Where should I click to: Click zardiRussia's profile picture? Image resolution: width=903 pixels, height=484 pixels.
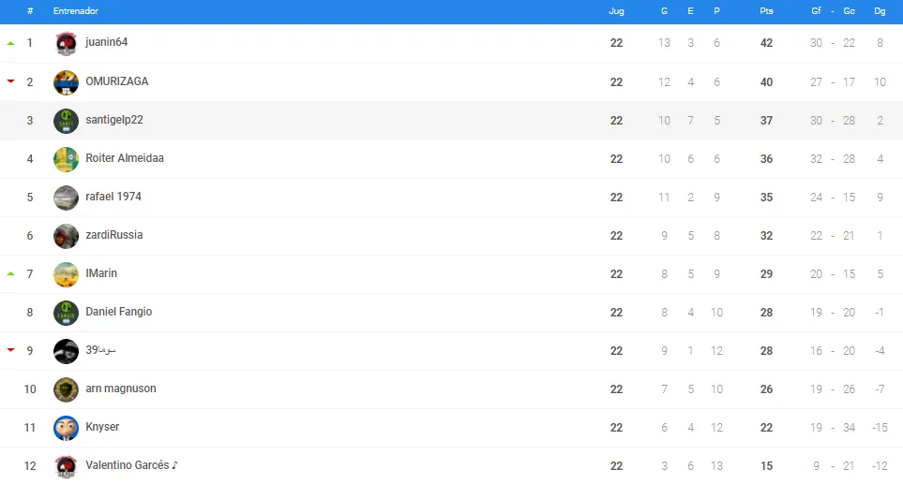66,236
